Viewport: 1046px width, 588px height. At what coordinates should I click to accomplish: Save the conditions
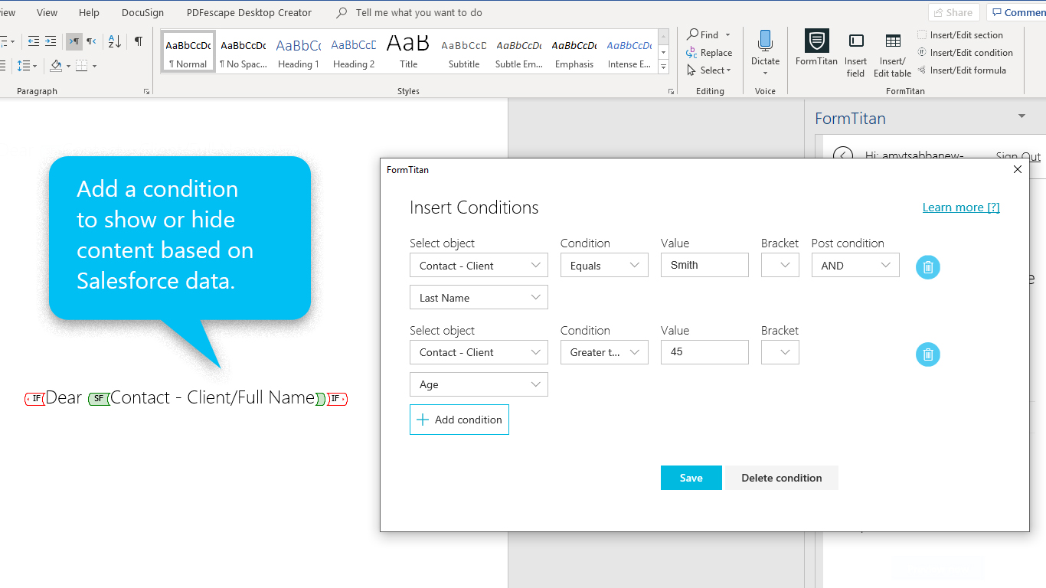[691, 478]
